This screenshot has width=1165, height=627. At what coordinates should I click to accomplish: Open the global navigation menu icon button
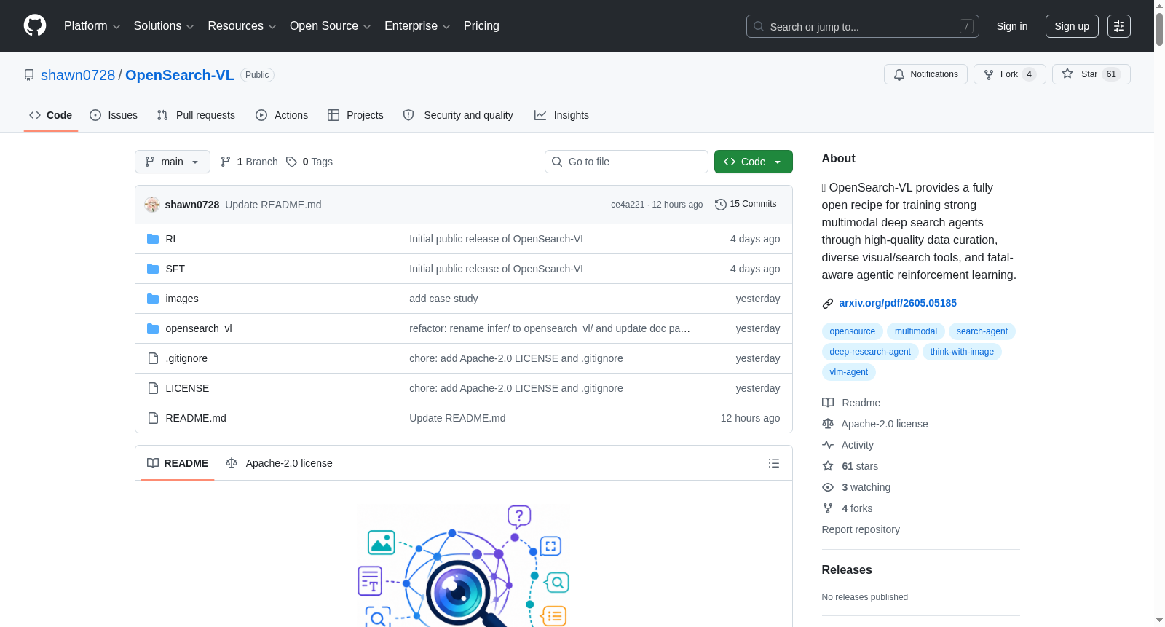pos(1119,26)
